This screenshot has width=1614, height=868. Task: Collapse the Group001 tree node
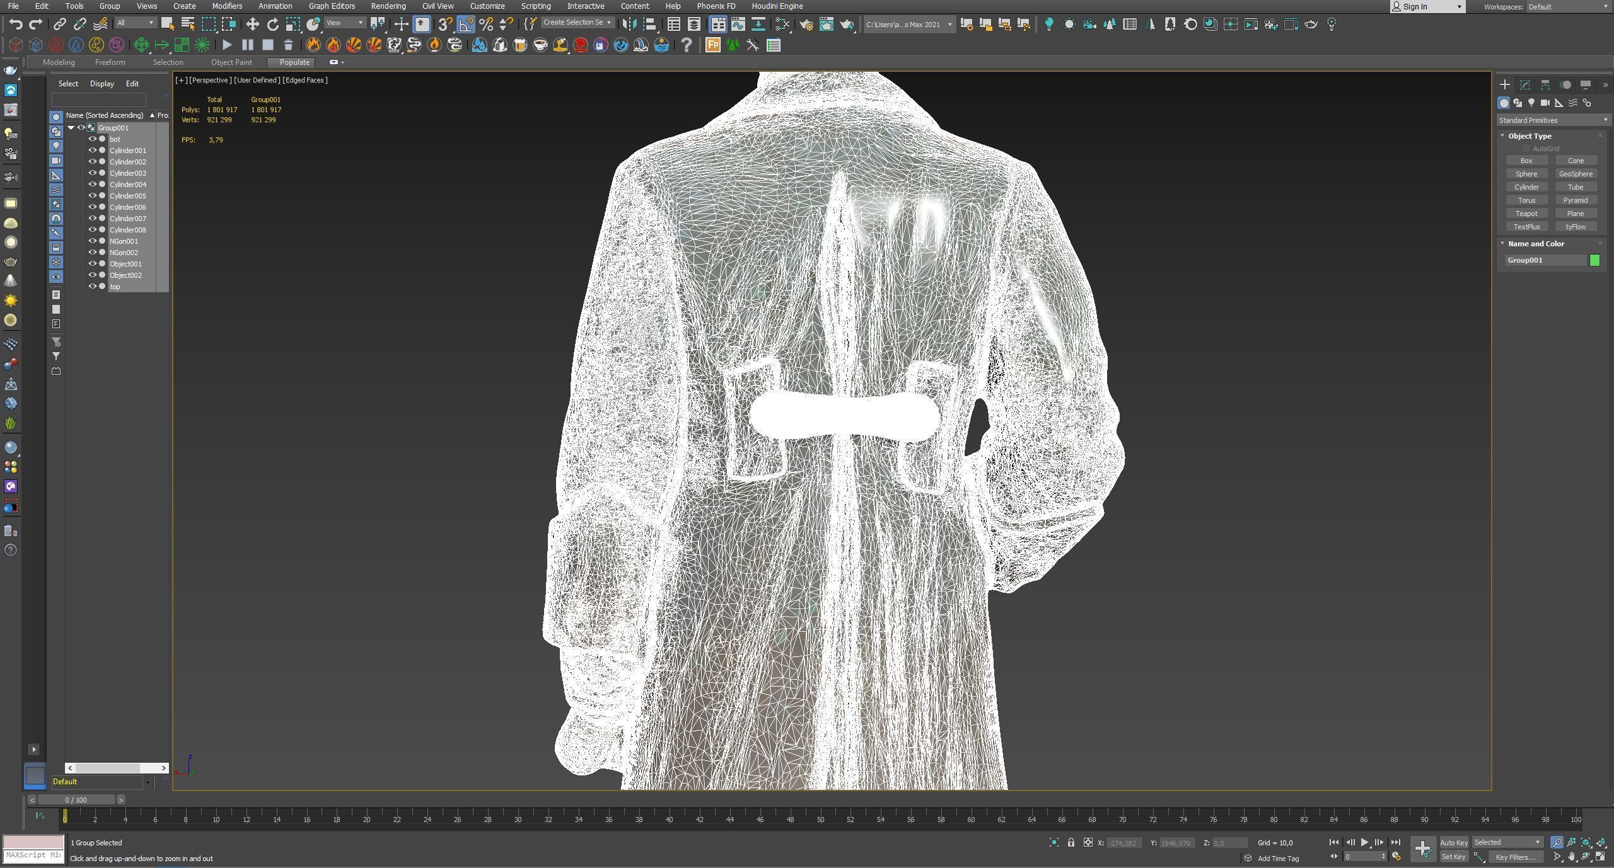pyautogui.click(x=71, y=128)
